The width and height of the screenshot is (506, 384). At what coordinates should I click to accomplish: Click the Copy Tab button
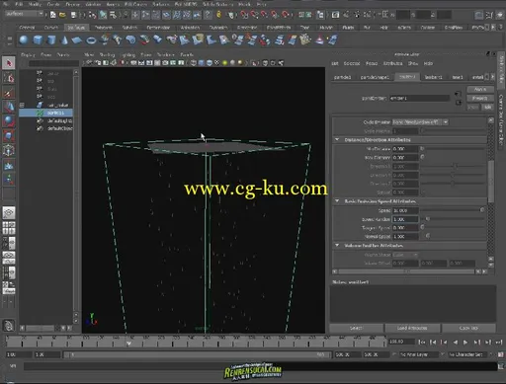coord(468,328)
